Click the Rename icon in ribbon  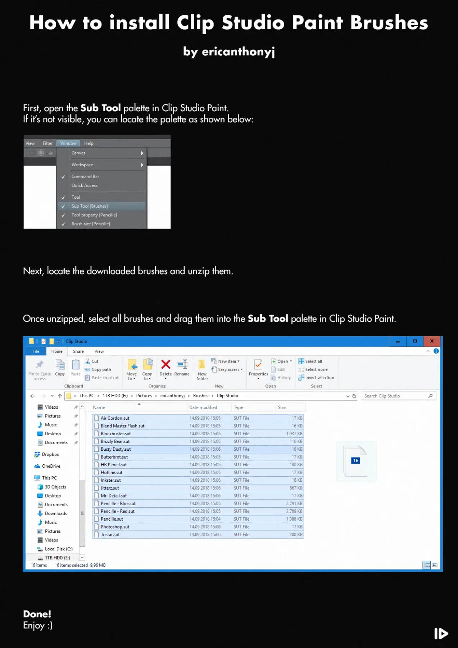tap(182, 364)
